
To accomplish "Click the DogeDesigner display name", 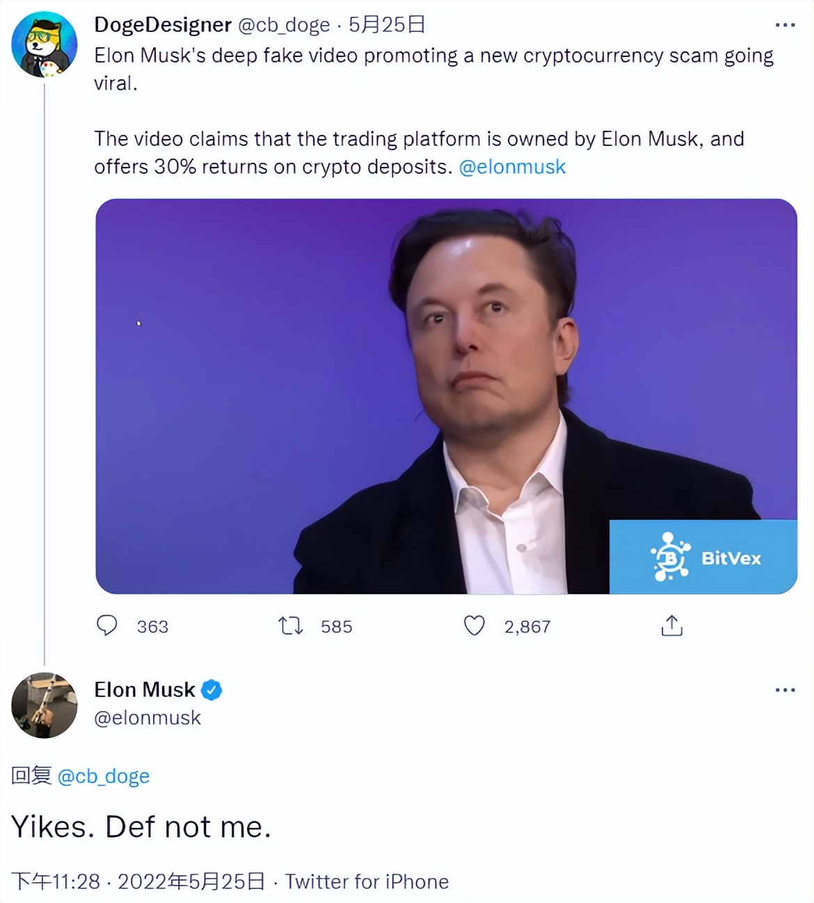I will pyautogui.click(x=163, y=25).
